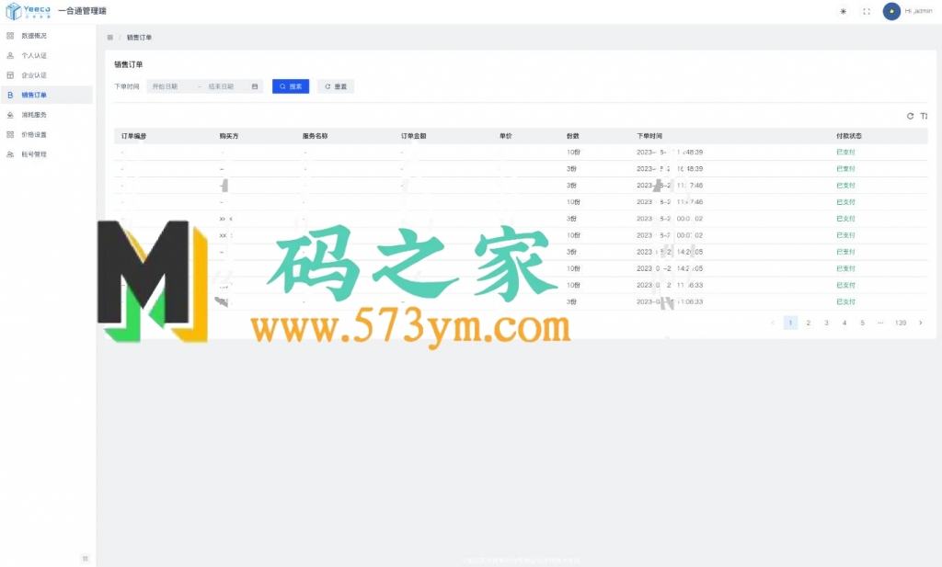Refresh the table with the reload icon
The height and width of the screenshot is (567, 942).
[910, 116]
